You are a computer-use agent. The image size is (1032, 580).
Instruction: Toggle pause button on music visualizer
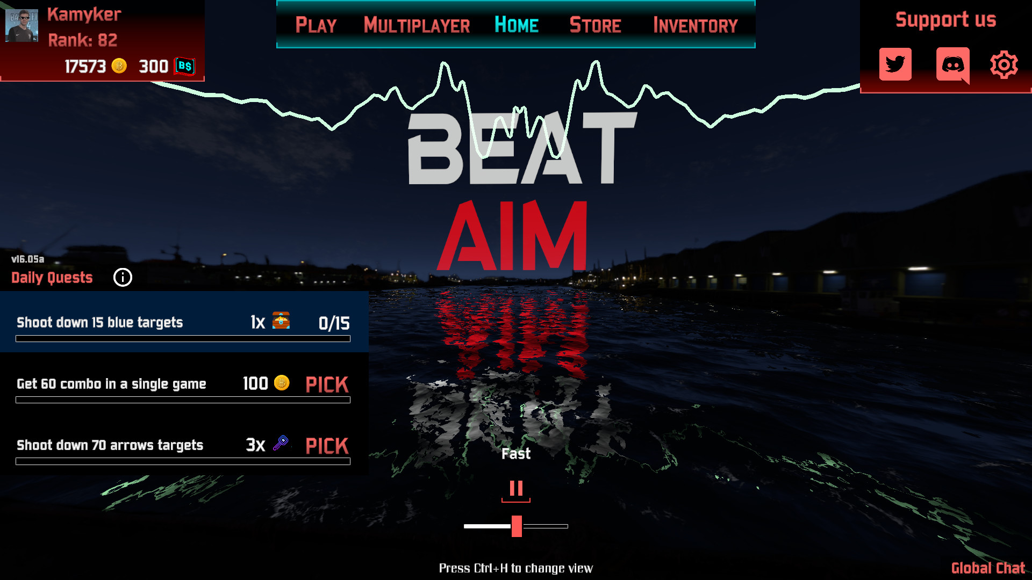pyautogui.click(x=516, y=489)
